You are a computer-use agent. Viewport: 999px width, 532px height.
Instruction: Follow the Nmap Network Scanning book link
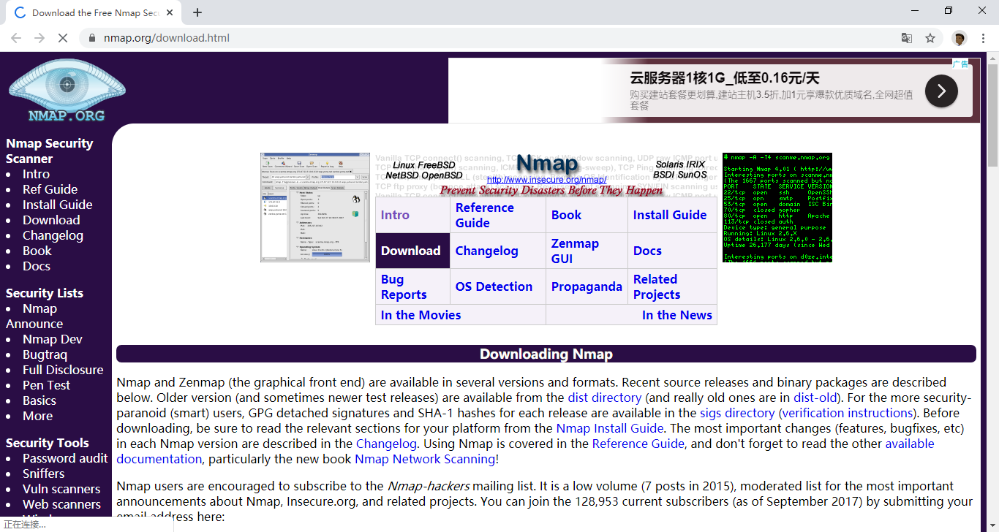[425, 459]
